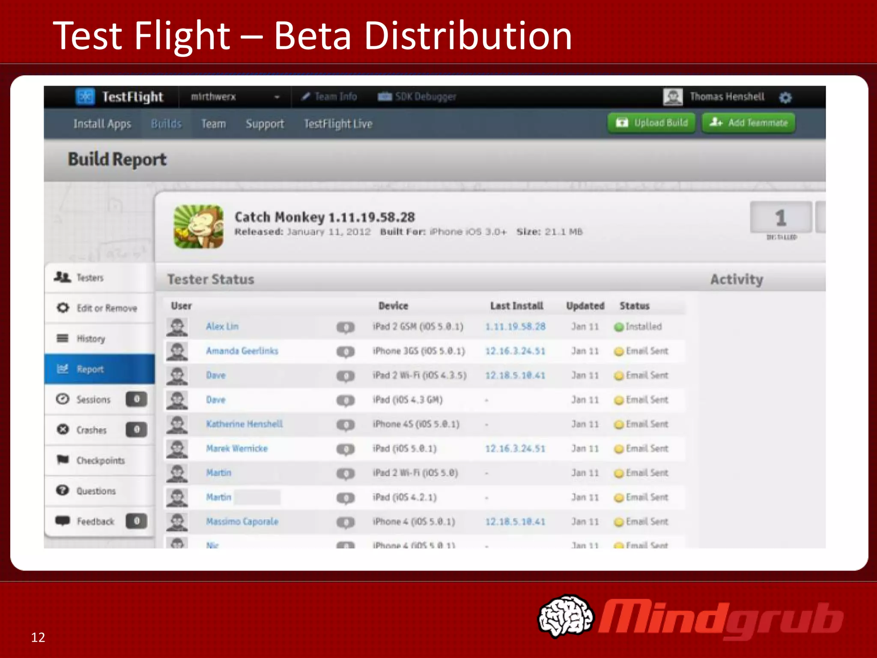Open Feedback in the sidebar
Viewport: 877px width, 658px height.
coord(99,521)
